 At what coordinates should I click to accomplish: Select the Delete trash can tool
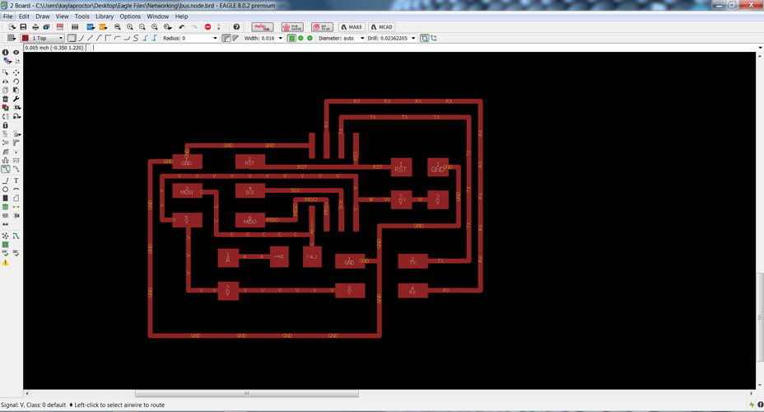pyautogui.click(x=6, y=99)
